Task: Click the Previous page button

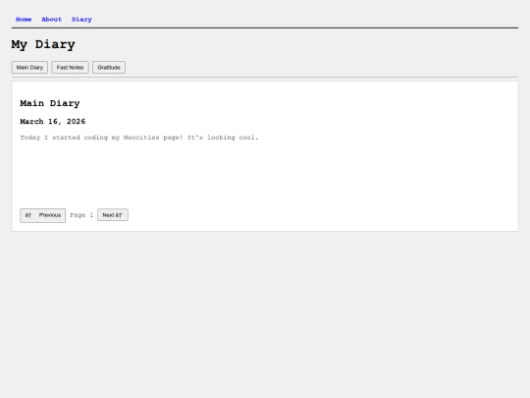Action: point(43,215)
